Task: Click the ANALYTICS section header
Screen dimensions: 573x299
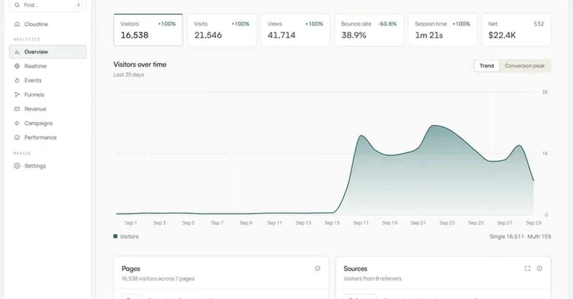Action: click(x=27, y=39)
